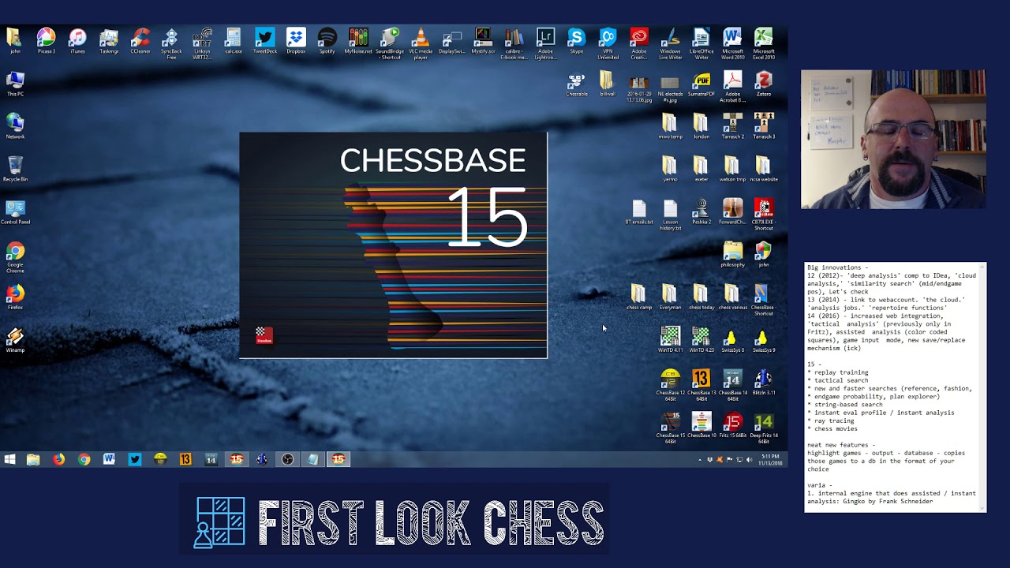Open the Chessable desktop shortcut
The image size is (1010, 568).
pos(577,84)
